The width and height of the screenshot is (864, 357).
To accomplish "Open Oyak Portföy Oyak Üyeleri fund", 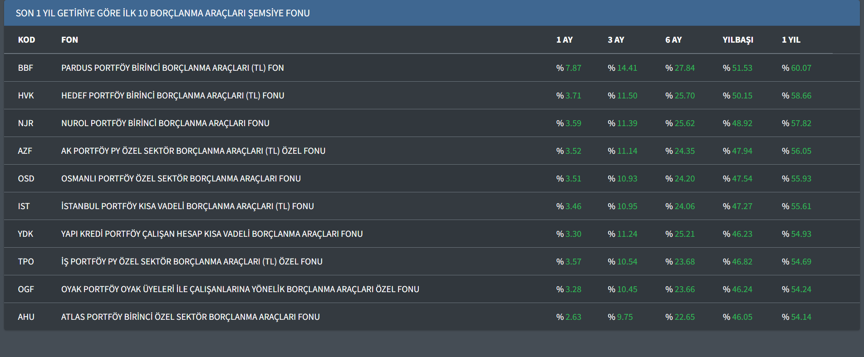I will (x=240, y=289).
